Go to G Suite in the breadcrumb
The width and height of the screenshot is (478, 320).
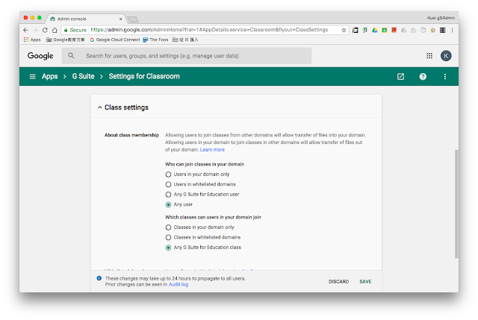point(83,76)
